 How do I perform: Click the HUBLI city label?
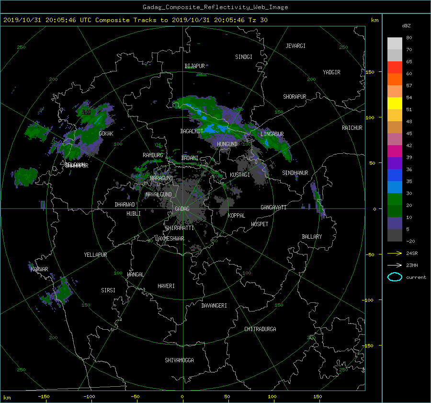pyautogui.click(x=134, y=214)
